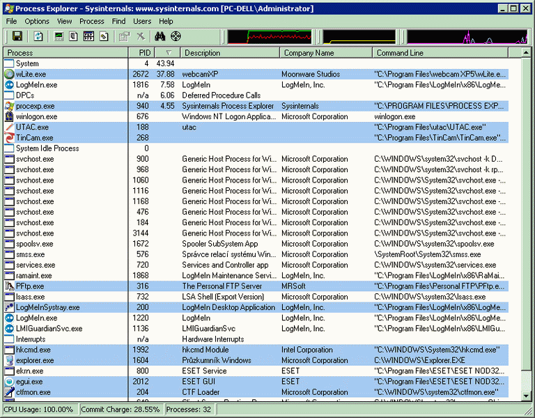Viewport: 535px width, 418px height.
Task: Click the Save floppy disk toolbar icon
Action: click(x=17, y=36)
